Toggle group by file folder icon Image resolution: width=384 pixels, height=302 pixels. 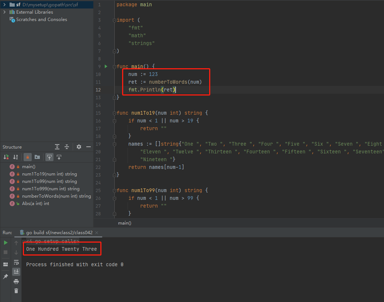click(37, 157)
